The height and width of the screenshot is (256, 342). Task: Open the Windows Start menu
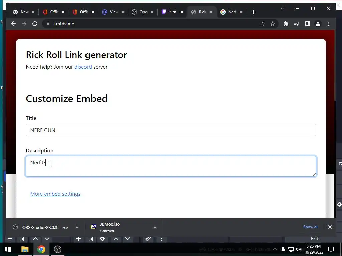click(x=8, y=249)
